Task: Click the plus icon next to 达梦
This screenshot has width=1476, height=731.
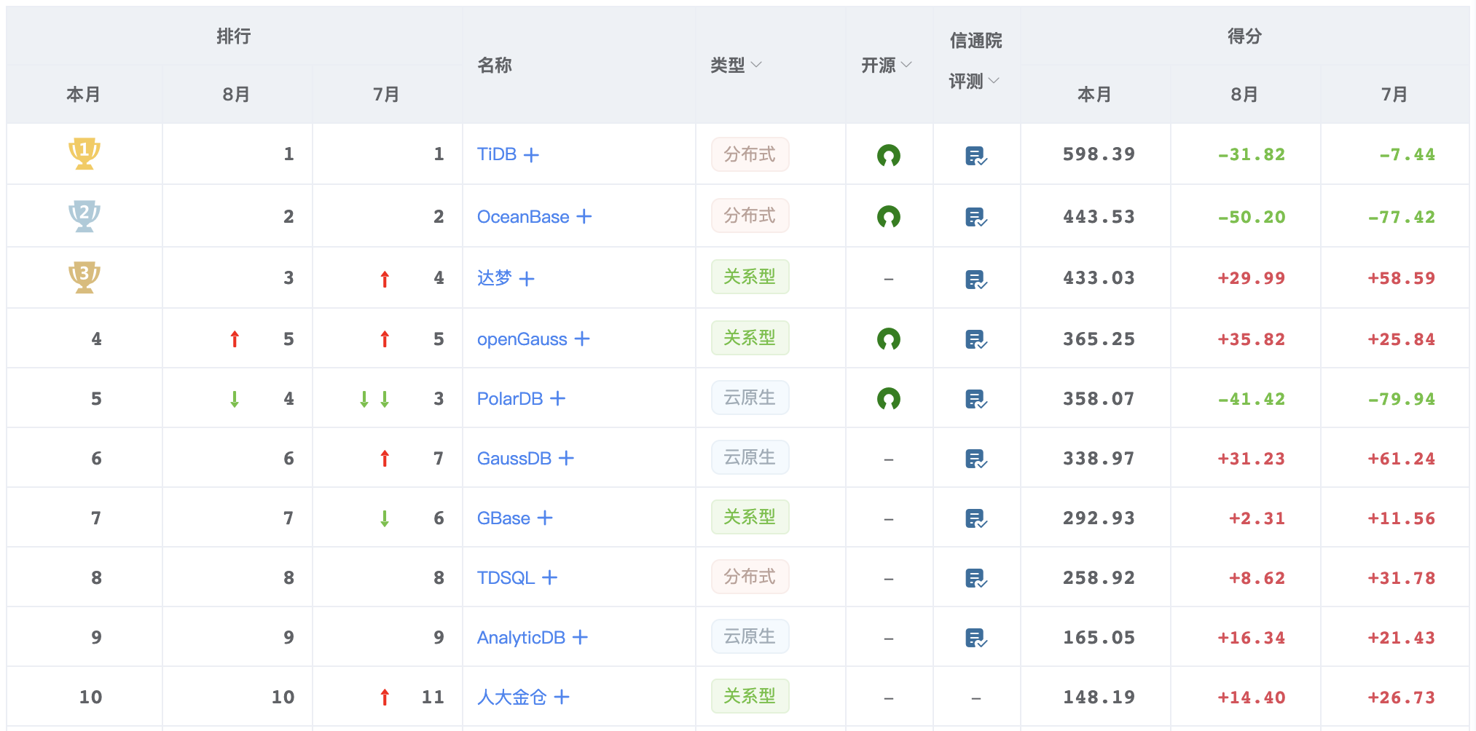Action: tap(527, 279)
